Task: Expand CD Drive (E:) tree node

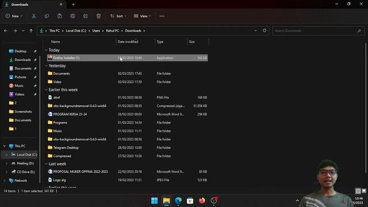Action: click(x=6, y=172)
